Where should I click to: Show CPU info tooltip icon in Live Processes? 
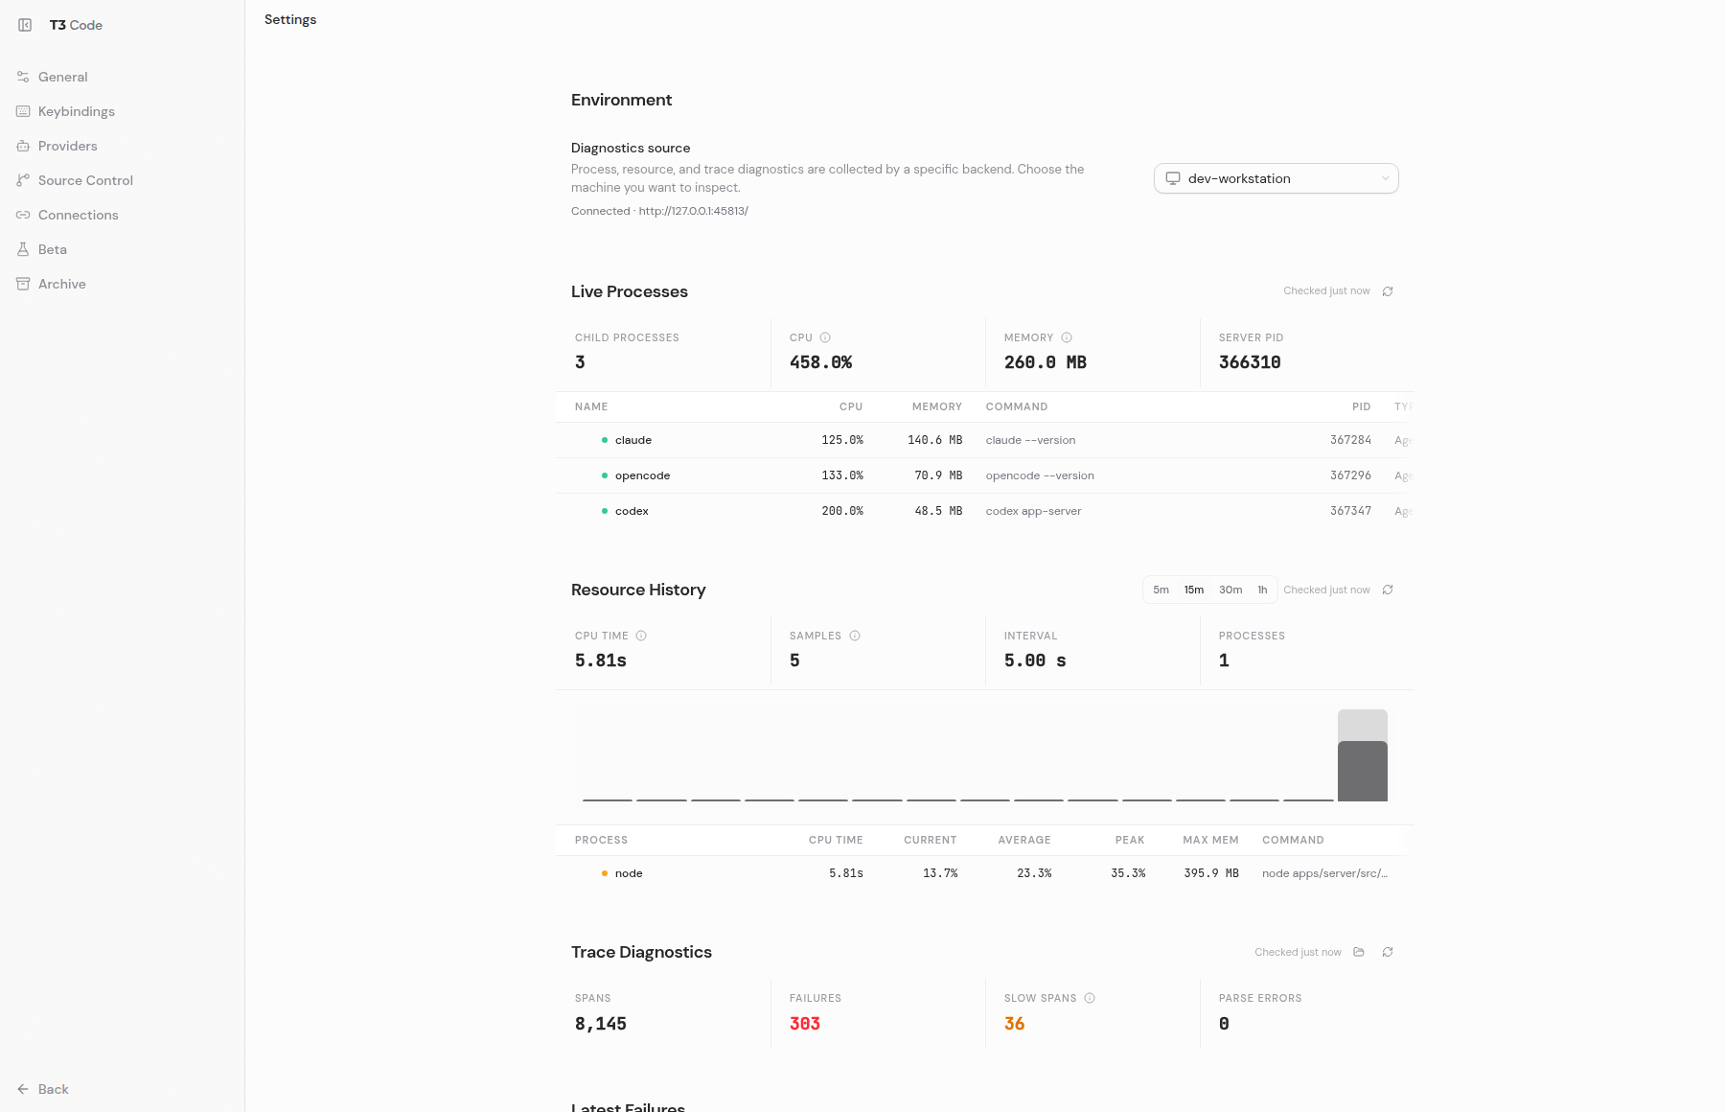coord(825,337)
